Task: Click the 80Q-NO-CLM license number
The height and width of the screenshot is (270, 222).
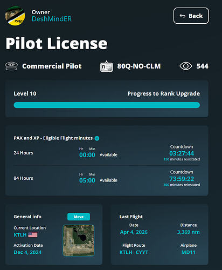Action: [x=139, y=66]
